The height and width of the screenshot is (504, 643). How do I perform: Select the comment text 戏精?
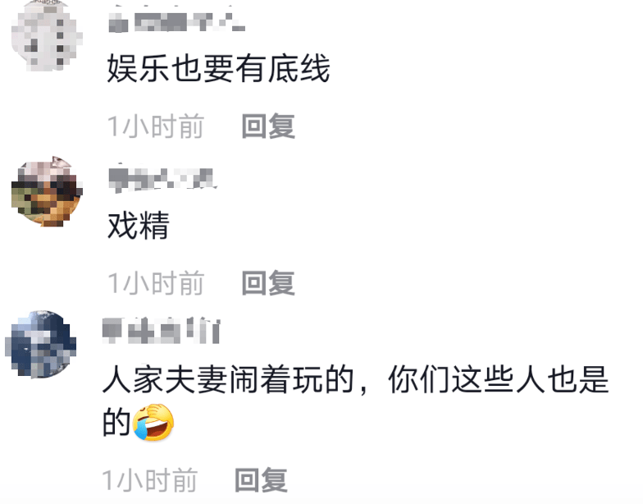pyautogui.click(x=138, y=225)
